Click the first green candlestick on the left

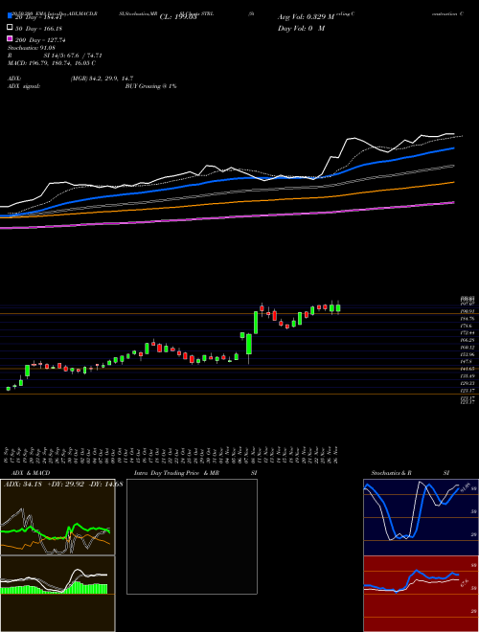(x=8, y=389)
